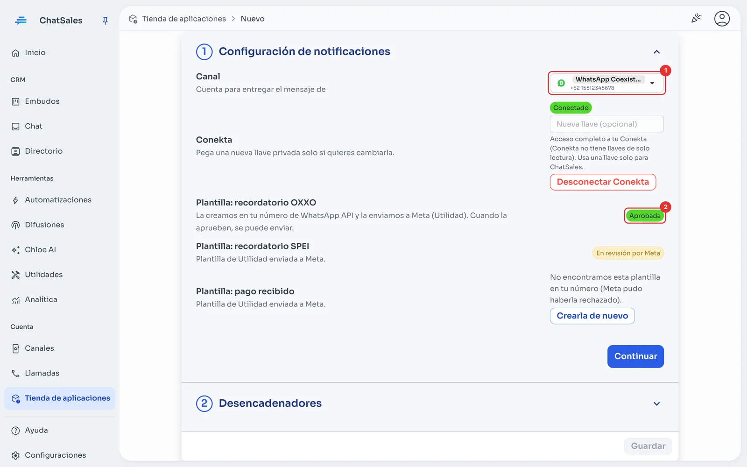Open the WhatsApp Coexist channel dropdown
The height and width of the screenshot is (467, 747).
[x=607, y=83]
